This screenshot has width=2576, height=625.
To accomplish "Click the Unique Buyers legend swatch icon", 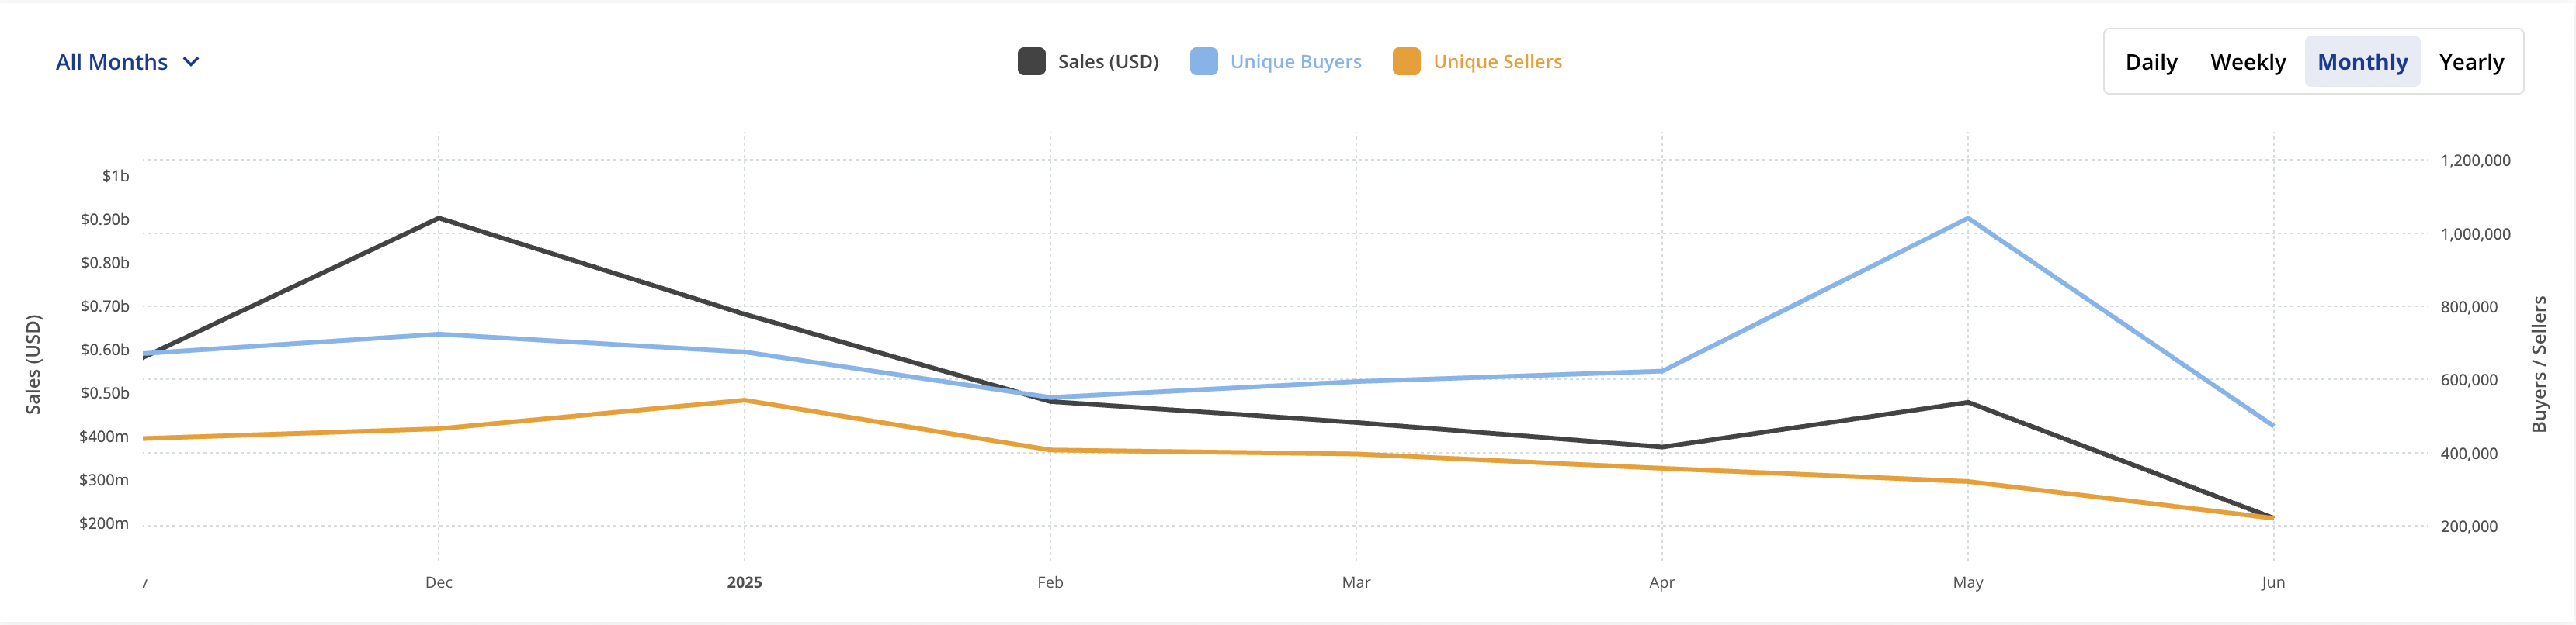I will click(x=1204, y=61).
